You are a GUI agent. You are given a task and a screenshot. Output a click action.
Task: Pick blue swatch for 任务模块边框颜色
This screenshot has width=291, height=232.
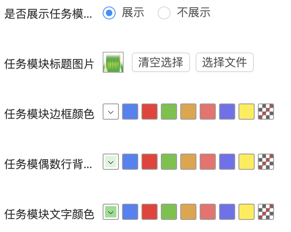coord(130,112)
